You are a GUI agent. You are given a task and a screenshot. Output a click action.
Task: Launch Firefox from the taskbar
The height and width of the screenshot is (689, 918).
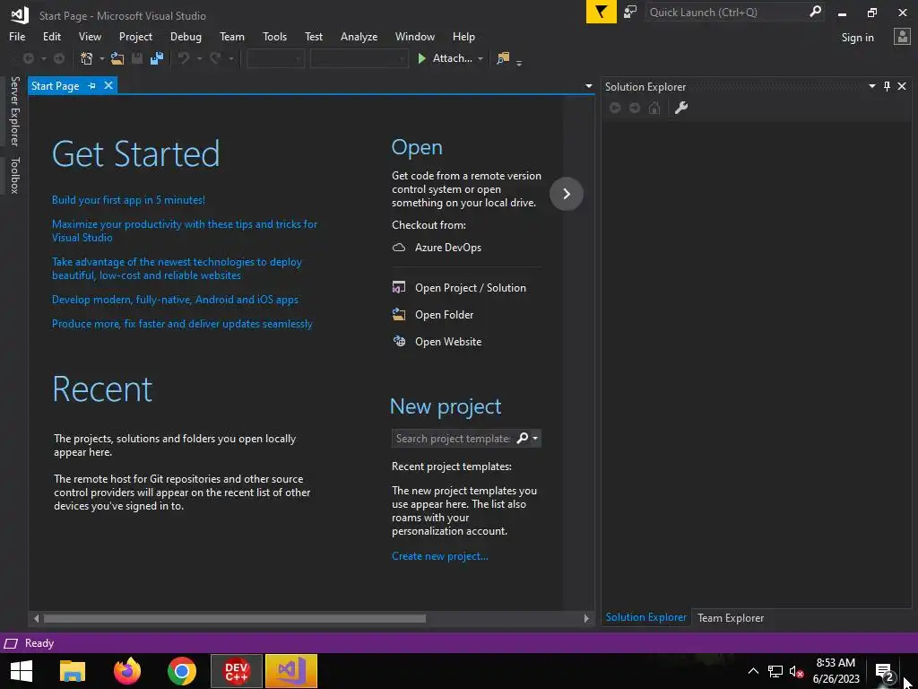(127, 671)
